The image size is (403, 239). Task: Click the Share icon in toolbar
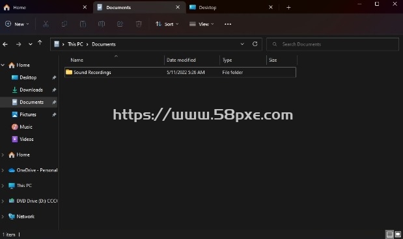click(x=120, y=24)
